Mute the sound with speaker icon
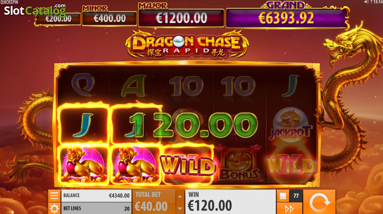The width and height of the screenshot is (383, 214). [x=366, y=2]
